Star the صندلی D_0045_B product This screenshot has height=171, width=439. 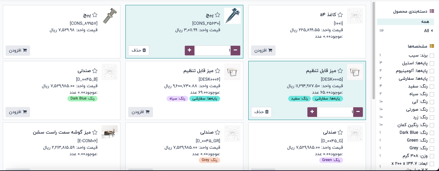95,71
